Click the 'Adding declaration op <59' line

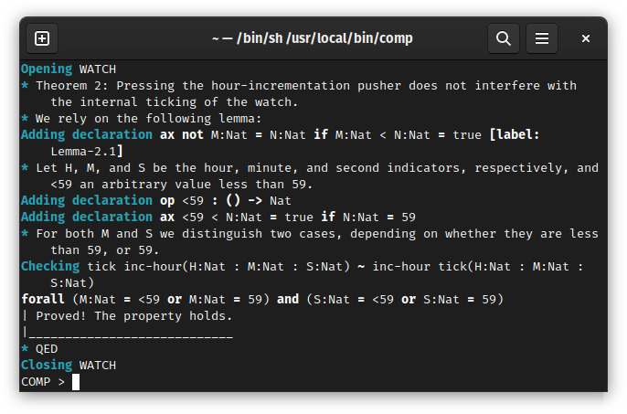click(156, 200)
